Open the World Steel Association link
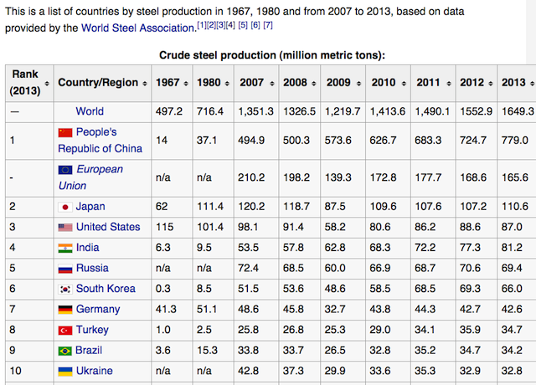Image resolution: width=536 pixels, height=385 pixels. pos(138,28)
